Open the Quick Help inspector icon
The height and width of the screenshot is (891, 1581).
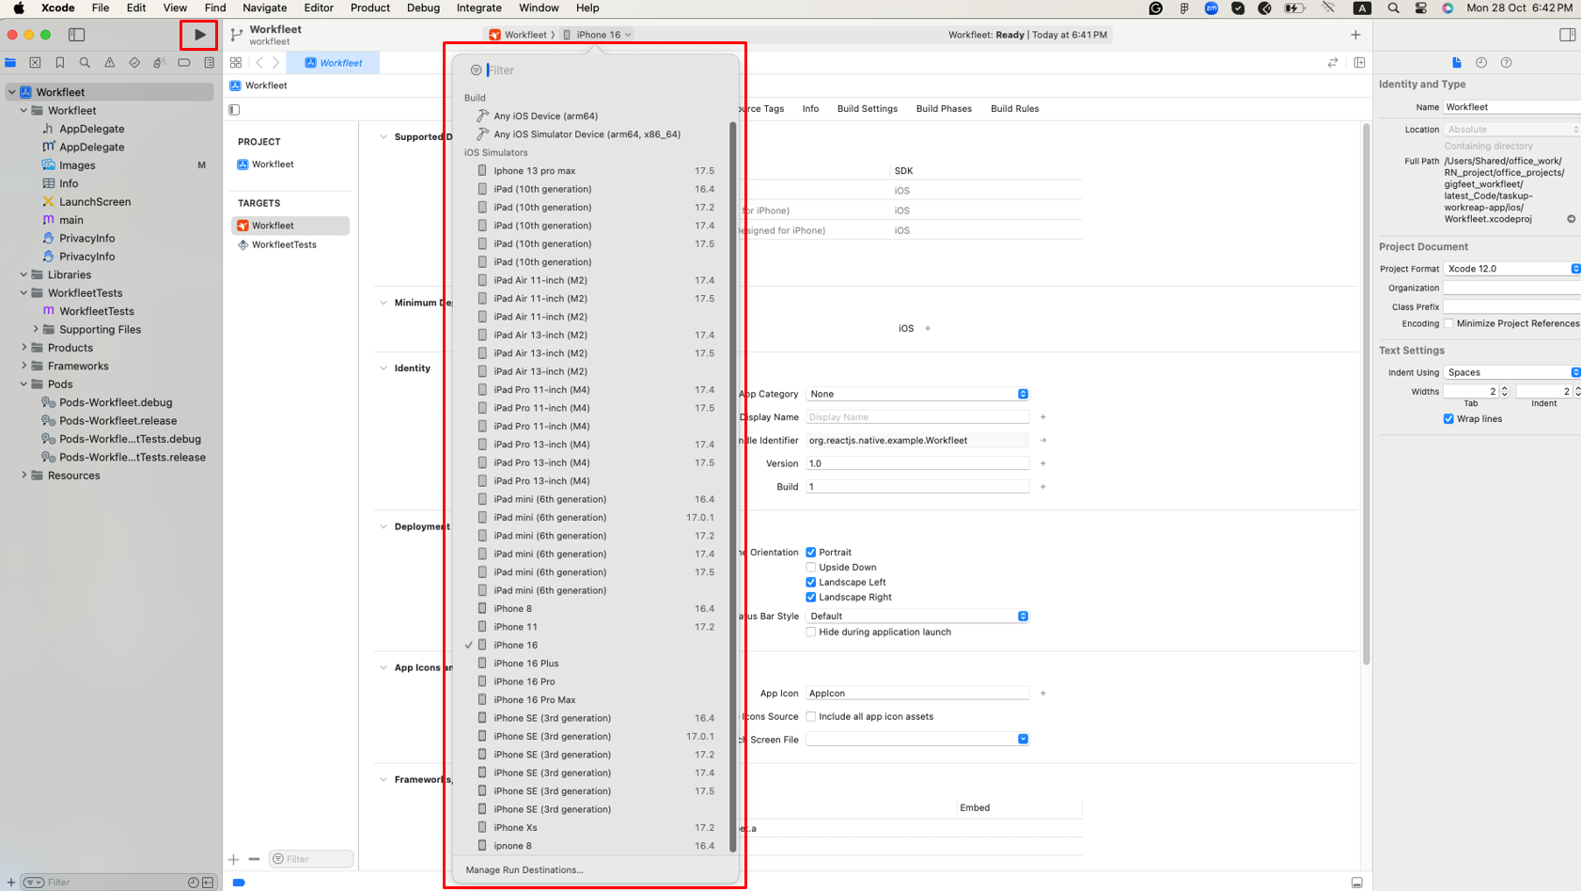pyautogui.click(x=1507, y=63)
